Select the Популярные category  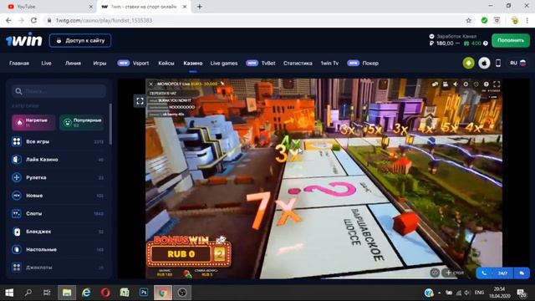pos(82,122)
